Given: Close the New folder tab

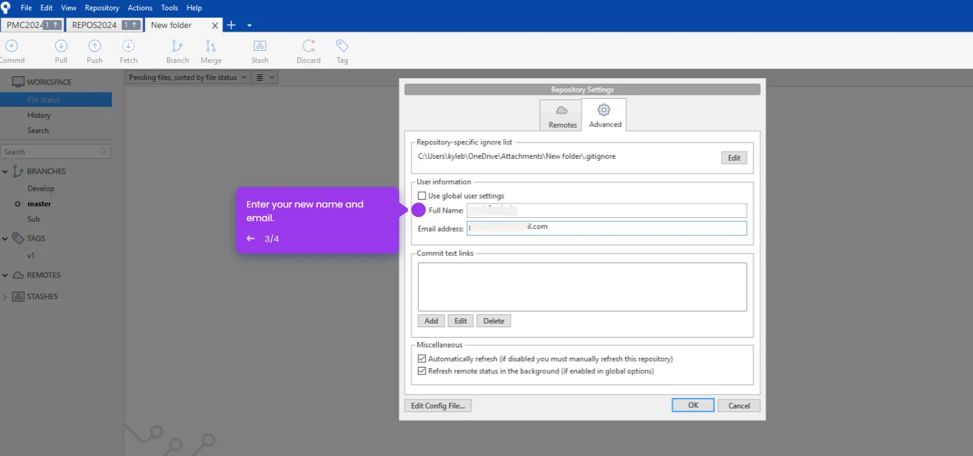Looking at the screenshot, I should 215,25.
